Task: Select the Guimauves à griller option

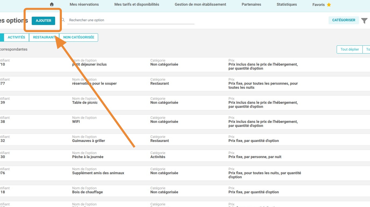Action: click(x=89, y=141)
